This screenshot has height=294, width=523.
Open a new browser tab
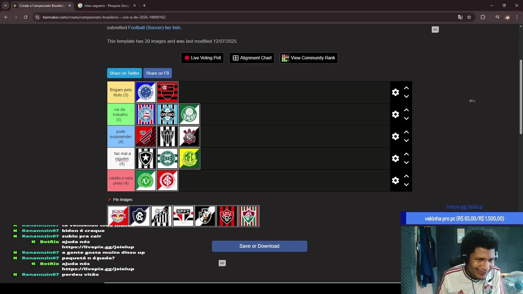pos(144,6)
